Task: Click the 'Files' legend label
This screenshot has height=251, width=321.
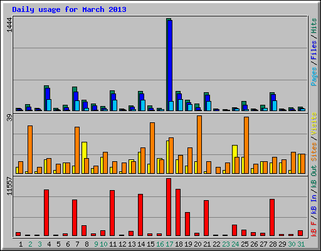Action: [313, 50]
